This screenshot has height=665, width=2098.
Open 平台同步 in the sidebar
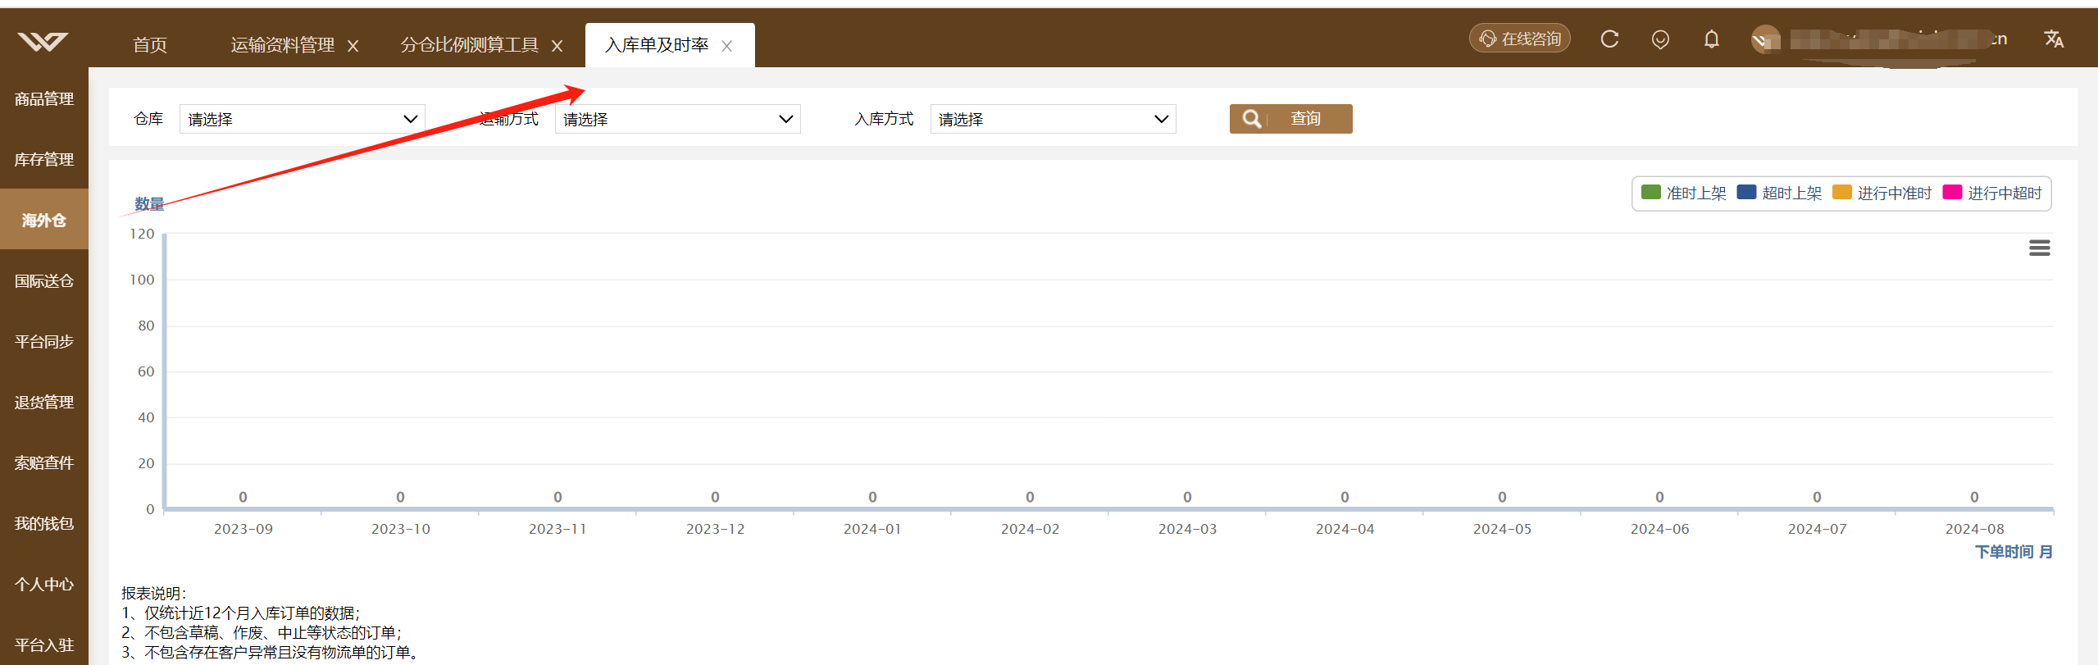pos(44,342)
